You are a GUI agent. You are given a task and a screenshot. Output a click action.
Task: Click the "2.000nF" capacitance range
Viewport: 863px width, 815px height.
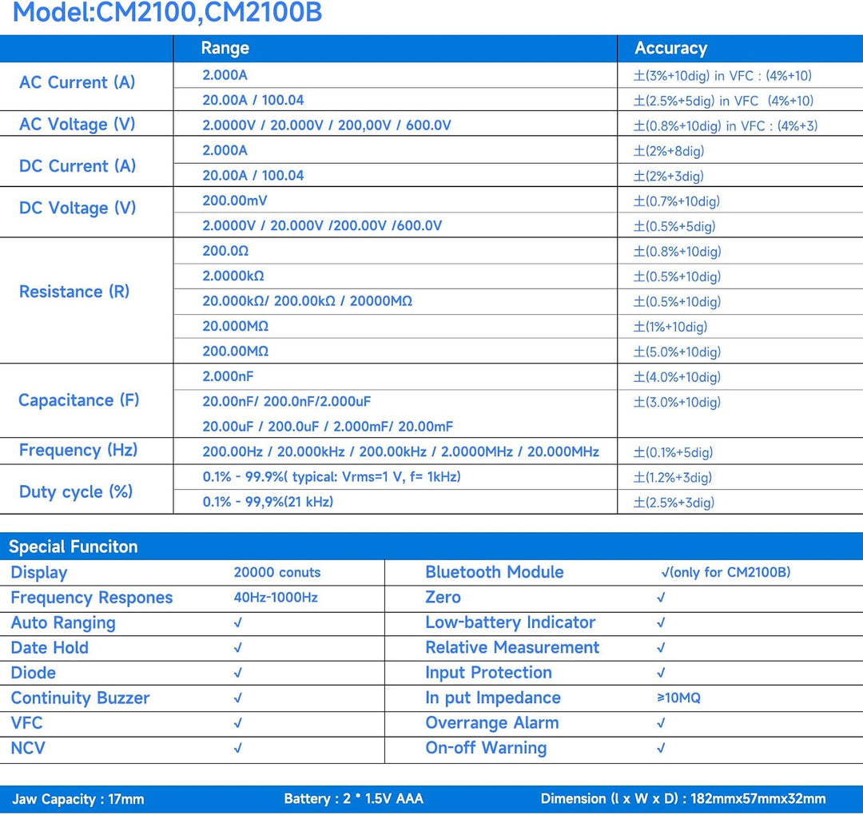point(228,376)
